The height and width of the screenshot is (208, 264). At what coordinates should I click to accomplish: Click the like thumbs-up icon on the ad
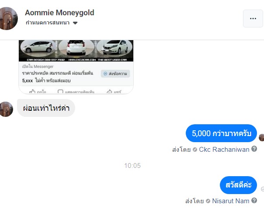click(x=32, y=92)
